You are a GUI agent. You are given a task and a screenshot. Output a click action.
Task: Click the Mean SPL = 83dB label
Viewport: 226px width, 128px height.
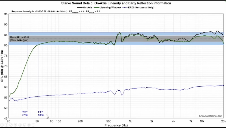[x=19, y=37]
